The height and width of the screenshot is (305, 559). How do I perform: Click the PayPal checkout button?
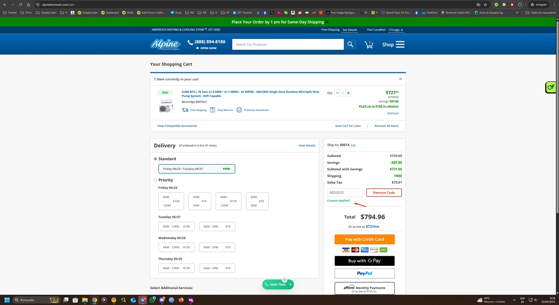(364, 273)
